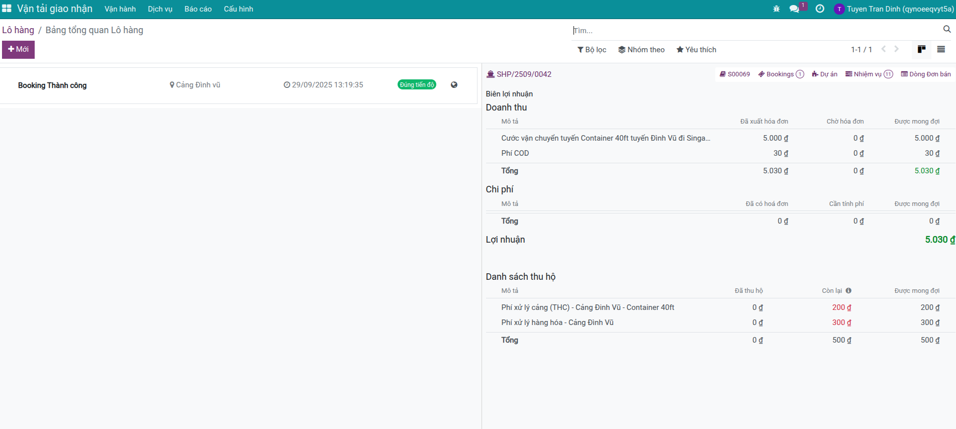Open the clock activities icon
This screenshot has width=956, height=429.
pos(820,9)
